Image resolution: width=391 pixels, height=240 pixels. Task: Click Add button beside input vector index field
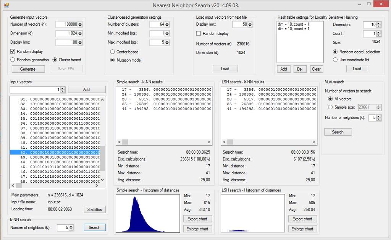point(87,89)
